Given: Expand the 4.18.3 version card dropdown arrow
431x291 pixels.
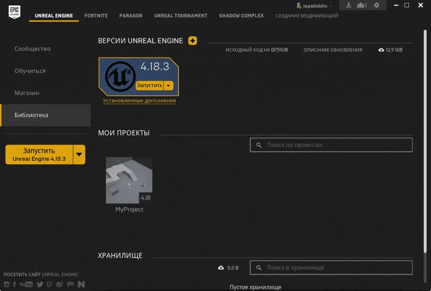Looking at the screenshot, I should (168, 85).
